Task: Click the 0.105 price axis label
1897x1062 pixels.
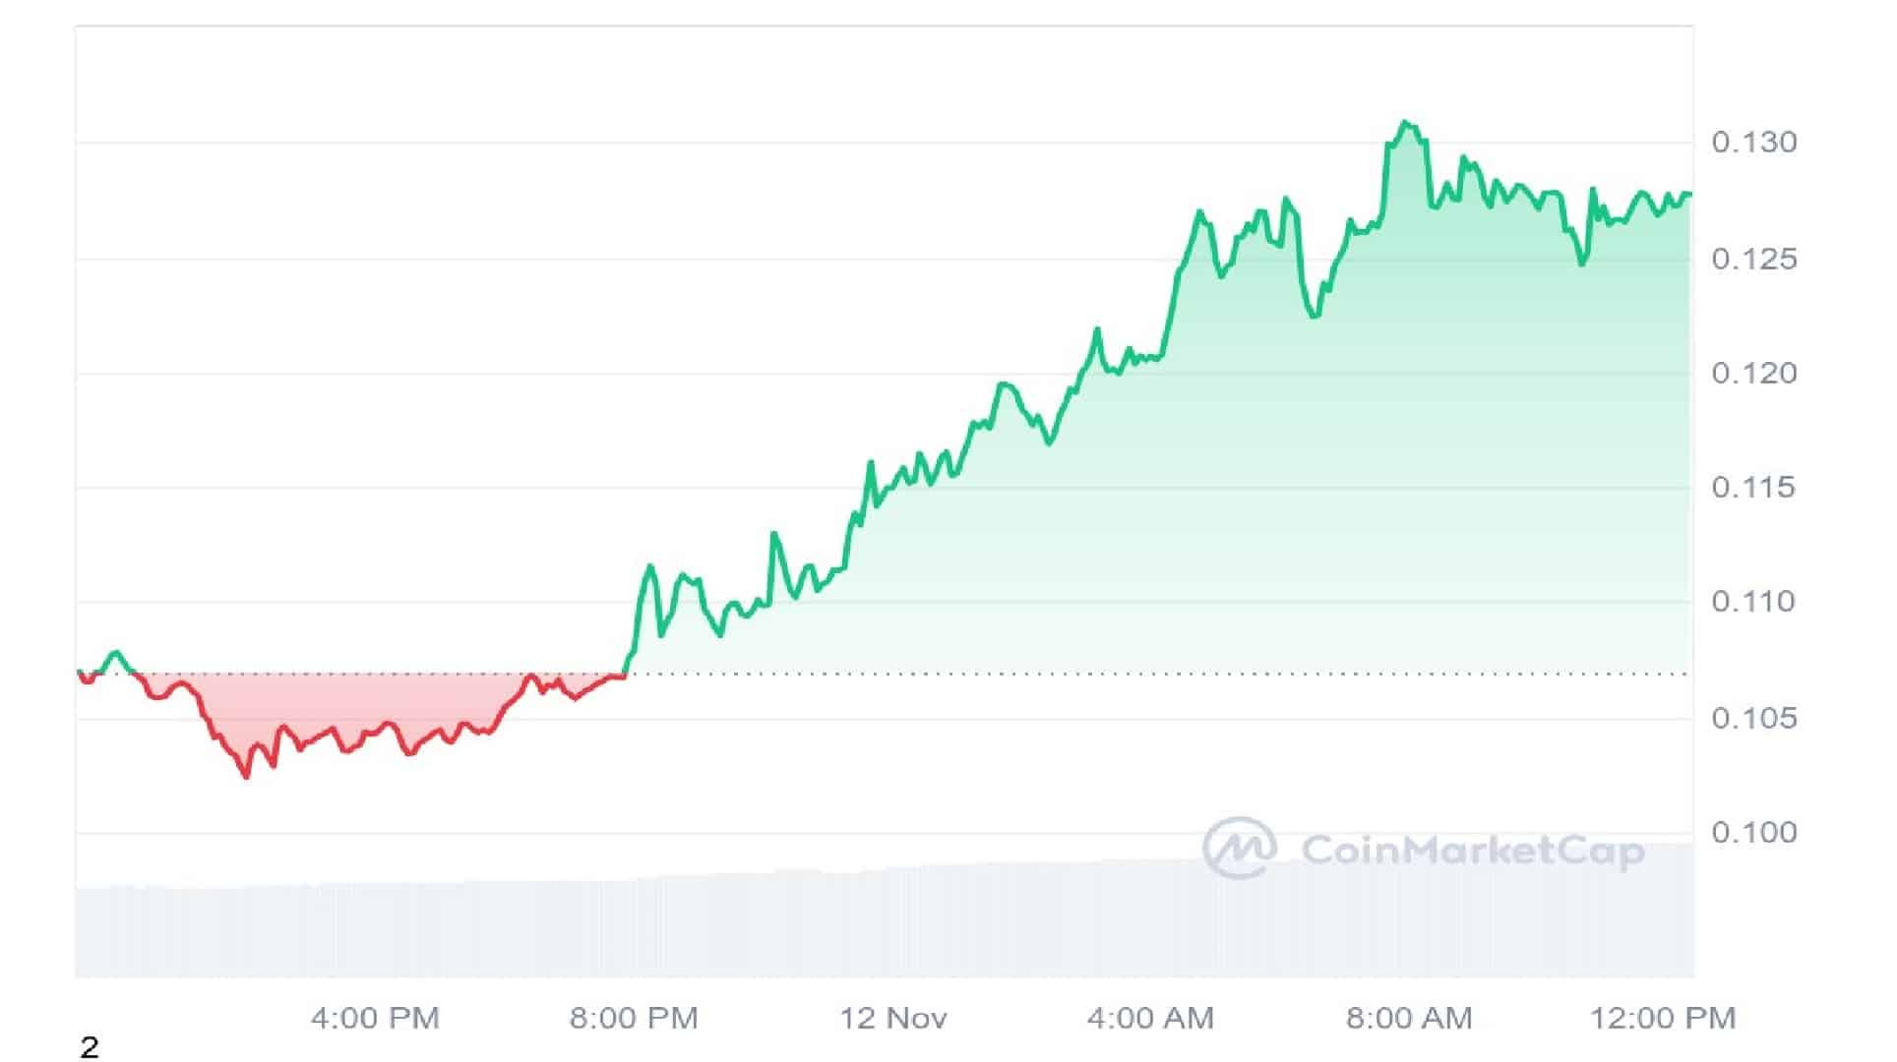Action: 1754,719
